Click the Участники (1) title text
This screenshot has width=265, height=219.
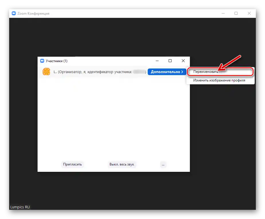tap(56, 61)
